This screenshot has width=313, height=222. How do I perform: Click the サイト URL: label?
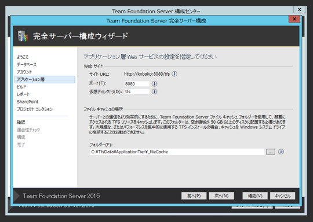coord(99,74)
